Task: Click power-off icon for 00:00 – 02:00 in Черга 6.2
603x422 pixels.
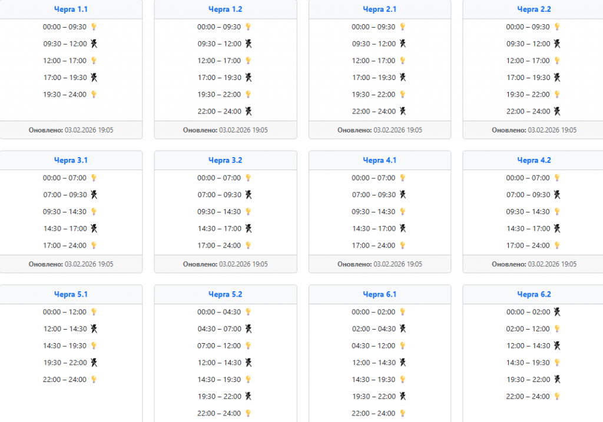Action: point(557,312)
